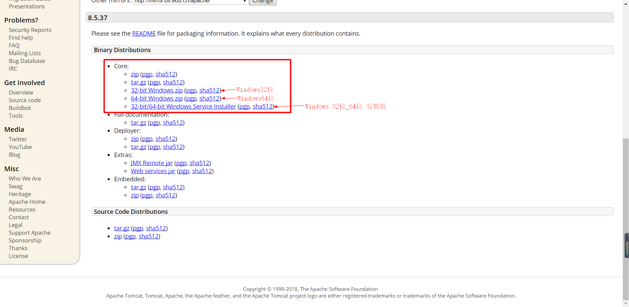The height and width of the screenshot is (307, 629).
Task: Open Contact sidebar link
Action: coord(19,217)
